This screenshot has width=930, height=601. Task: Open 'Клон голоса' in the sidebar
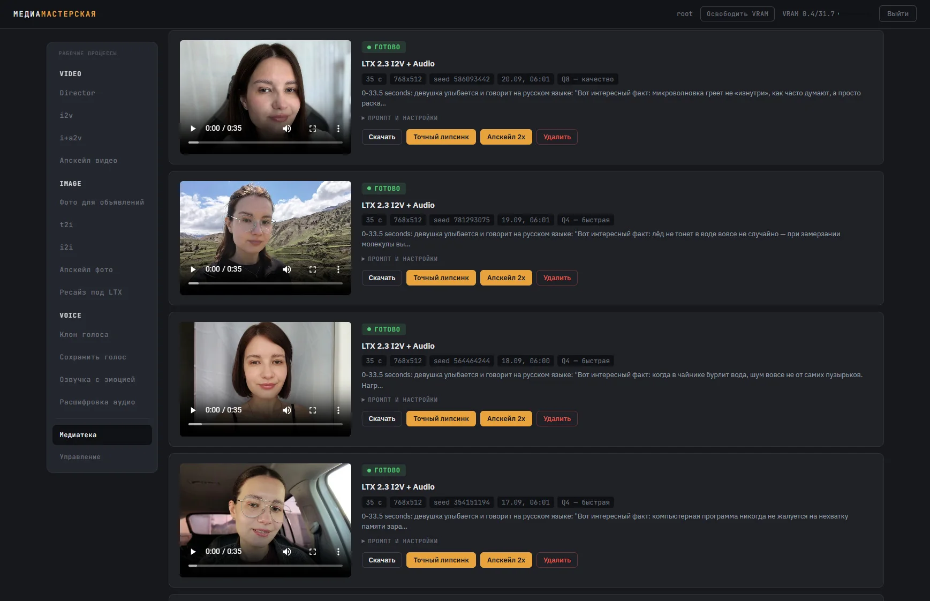84,335
